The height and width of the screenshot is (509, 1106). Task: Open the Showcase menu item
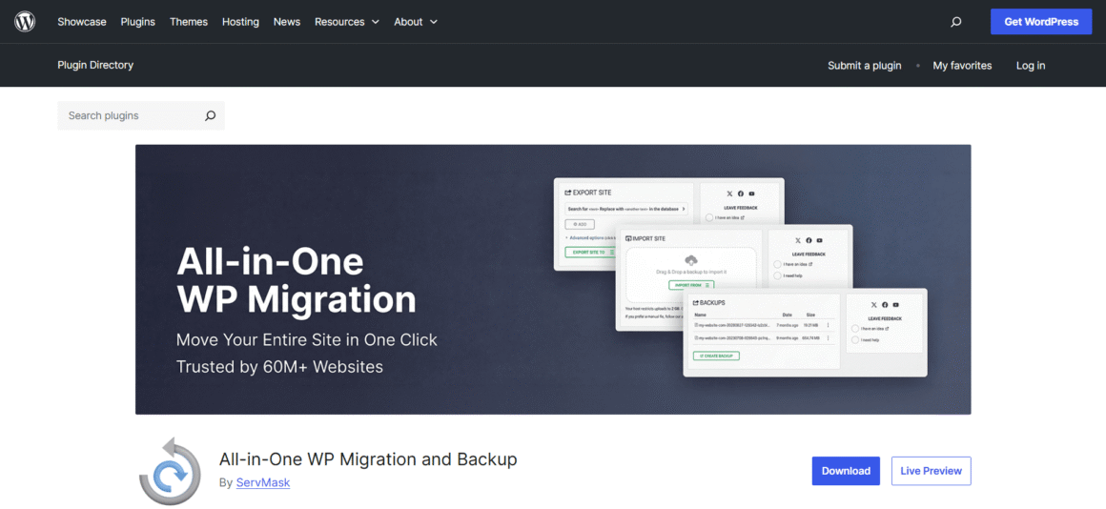point(82,22)
